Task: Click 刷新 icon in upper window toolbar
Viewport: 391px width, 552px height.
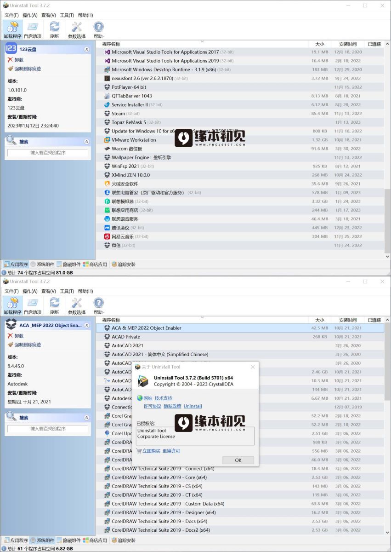Action: tap(54, 29)
